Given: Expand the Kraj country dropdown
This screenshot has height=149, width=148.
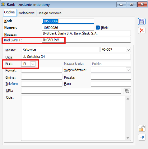Looking at the screenshot, I should pyautogui.click(x=33, y=64).
